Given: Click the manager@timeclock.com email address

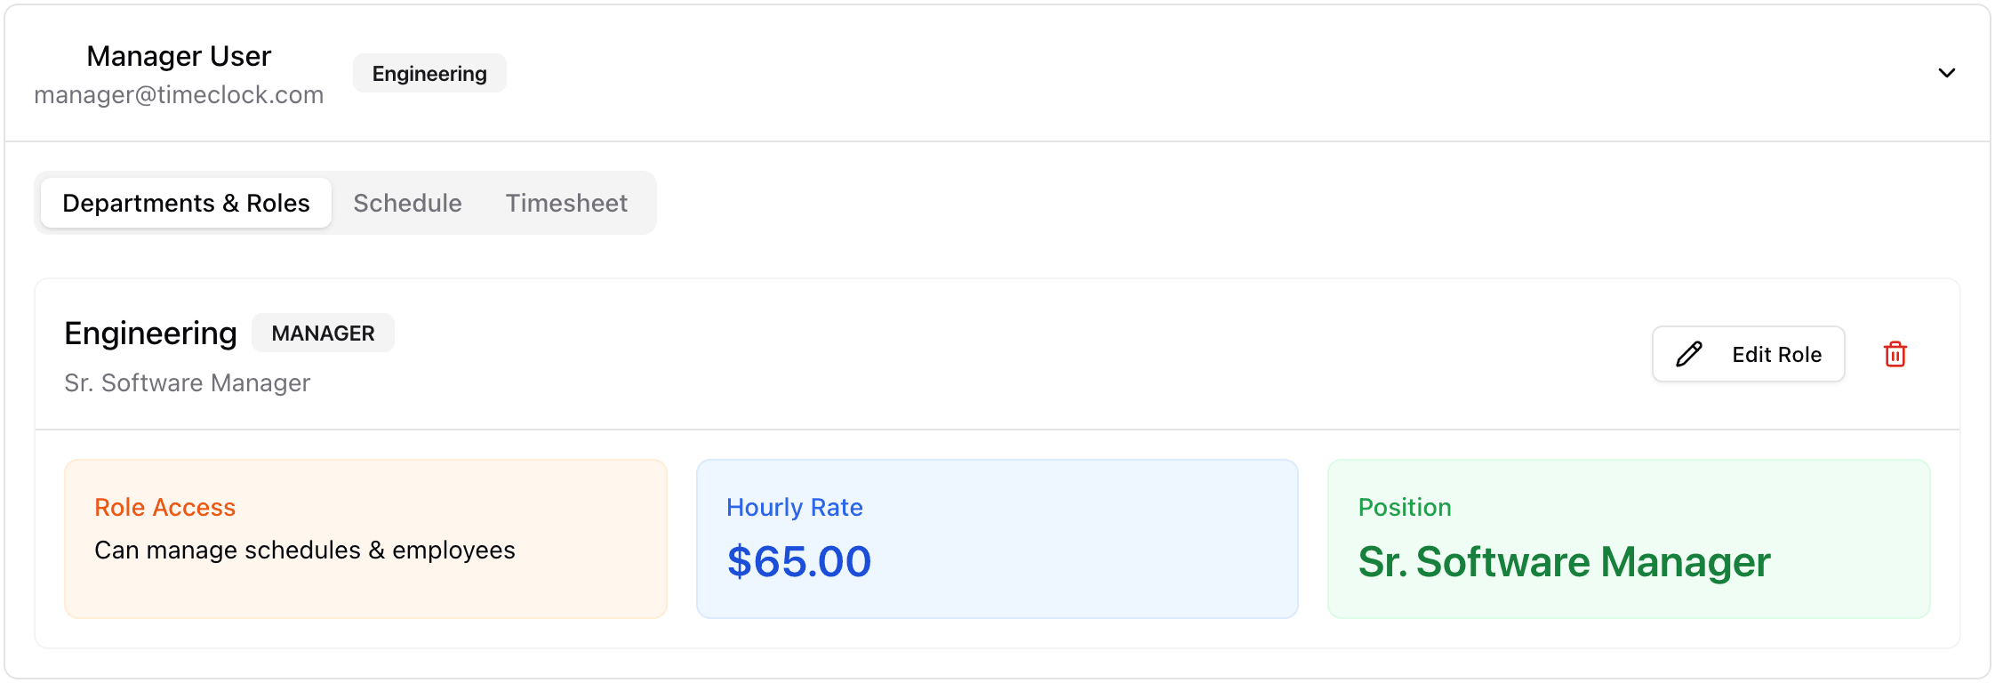Looking at the screenshot, I should coord(179,94).
